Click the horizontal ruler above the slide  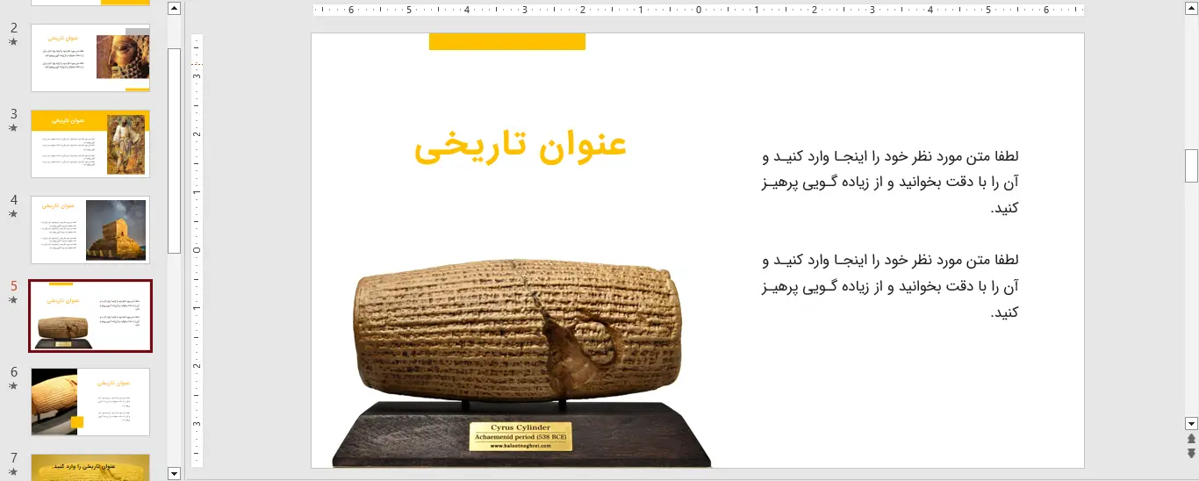[698, 11]
